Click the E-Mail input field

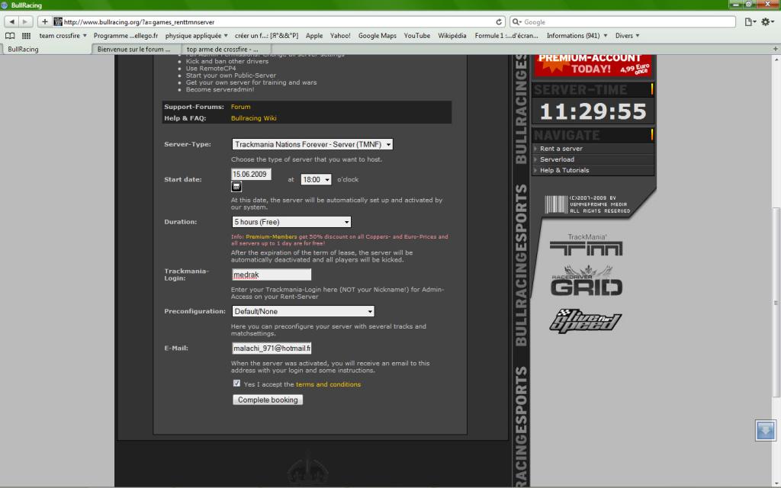[x=272, y=348]
